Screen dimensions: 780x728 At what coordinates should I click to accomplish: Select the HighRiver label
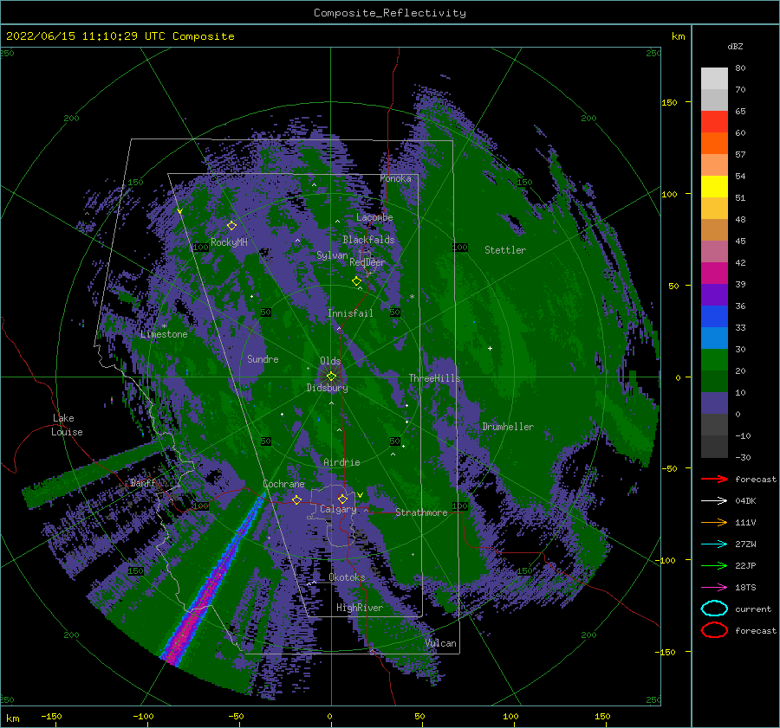(360, 608)
